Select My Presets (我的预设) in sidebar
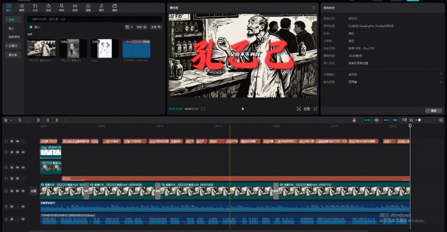 point(14,37)
